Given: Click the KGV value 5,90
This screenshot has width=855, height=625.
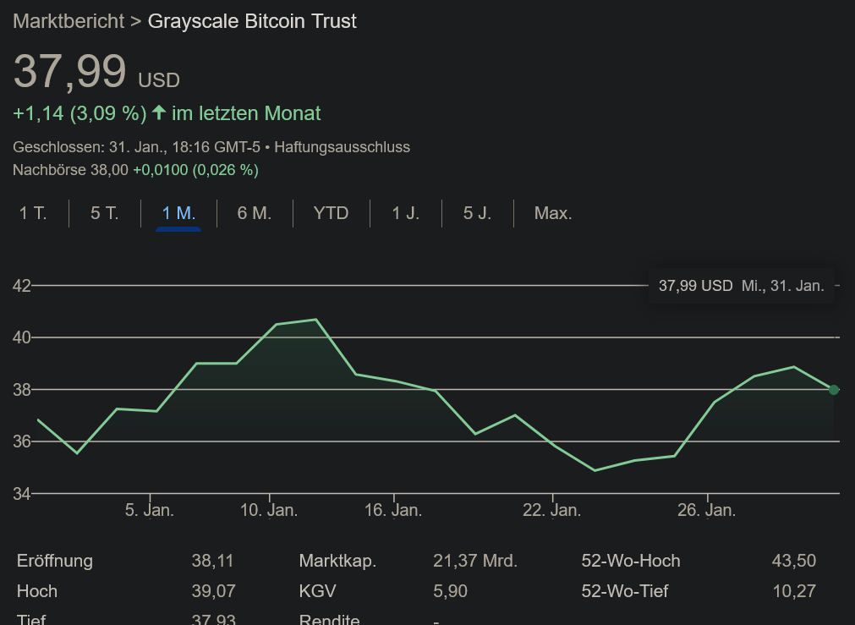Looking at the screenshot, I should click(451, 591).
